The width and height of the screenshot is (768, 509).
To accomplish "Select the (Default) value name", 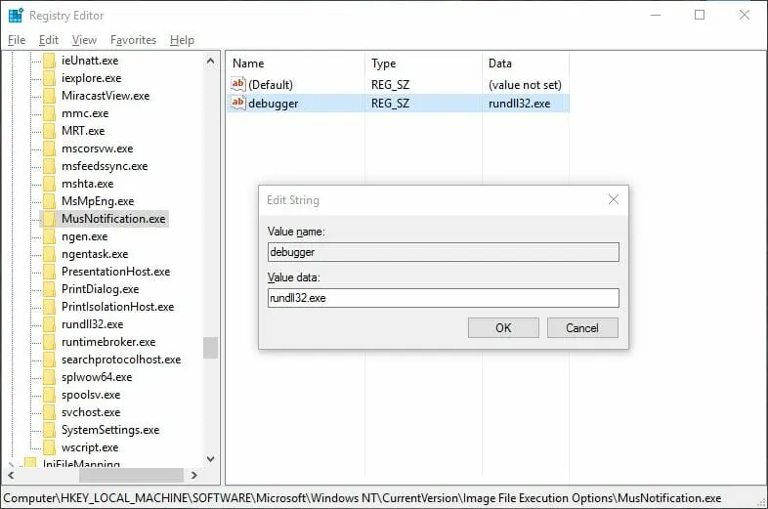I will (271, 85).
